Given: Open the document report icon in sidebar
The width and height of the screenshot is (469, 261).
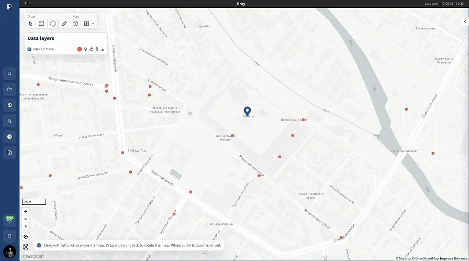Looking at the screenshot, I should (9, 153).
